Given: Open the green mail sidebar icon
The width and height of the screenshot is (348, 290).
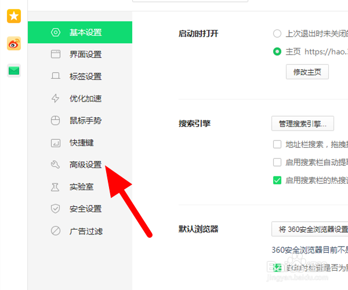Looking at the screenshot, I should coord(14,71).
